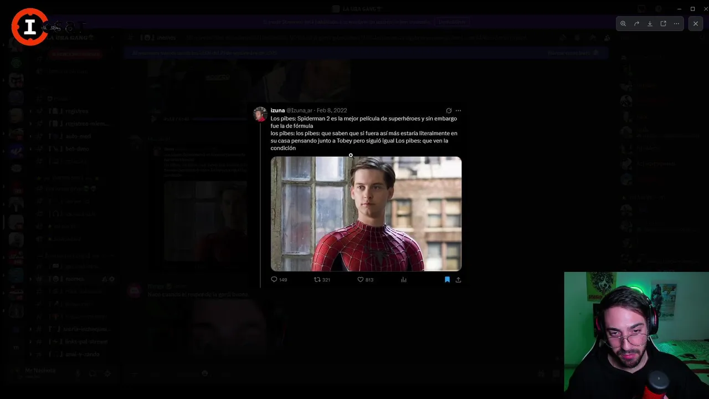The height and width of the screenshot is (399, 709).
Task: Open the image in browser icon
Action: [663, 24]
